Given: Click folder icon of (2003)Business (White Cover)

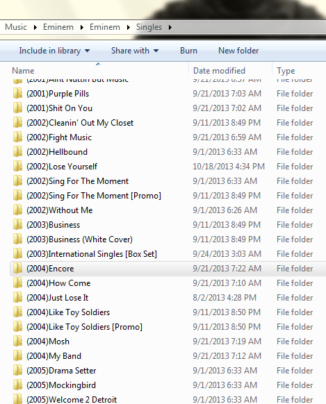Looking at the screenshot, I should (17, 239).
